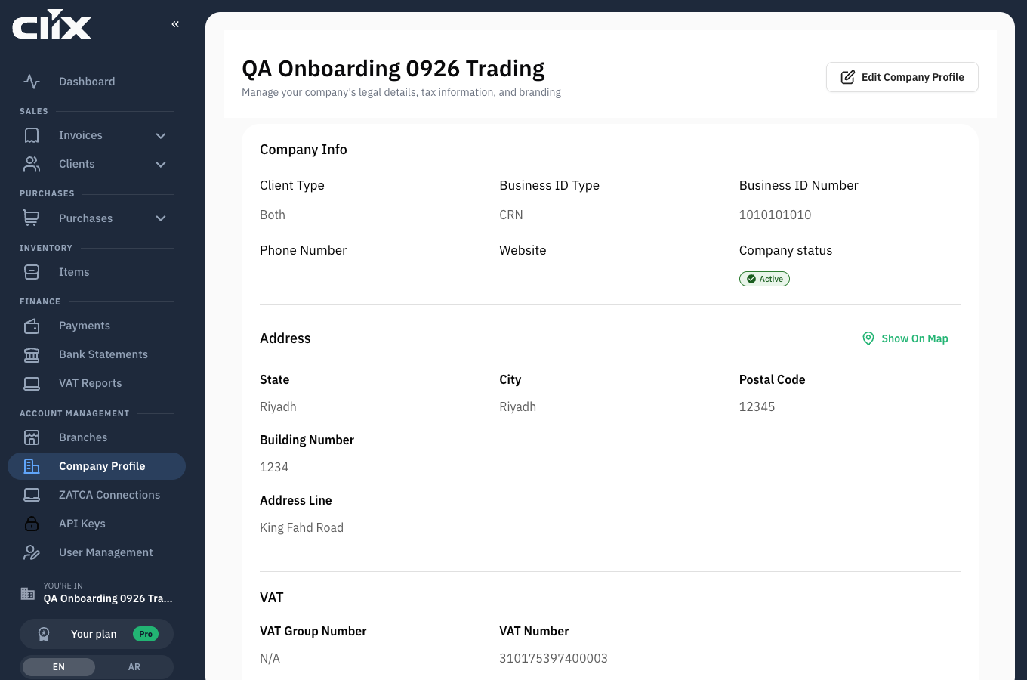
Task: Click the Show On Map link
Action: click(905, 338)
